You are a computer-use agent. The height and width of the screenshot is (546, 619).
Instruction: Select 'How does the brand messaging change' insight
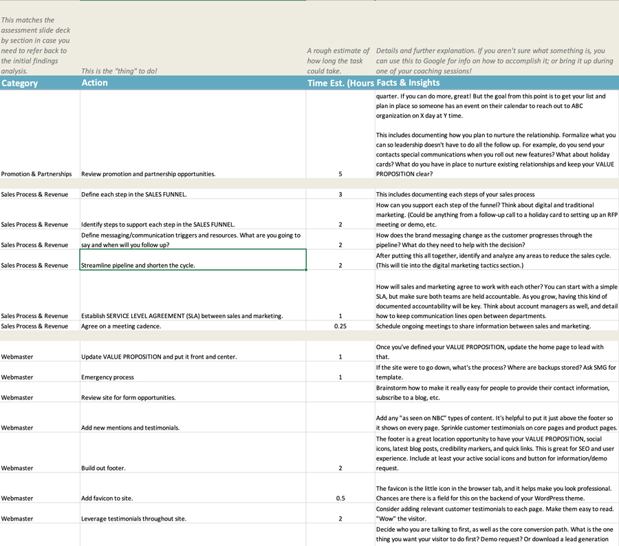(x=497, y=240)
